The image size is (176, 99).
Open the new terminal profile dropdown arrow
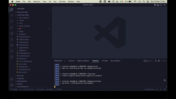tap(153, 61)
